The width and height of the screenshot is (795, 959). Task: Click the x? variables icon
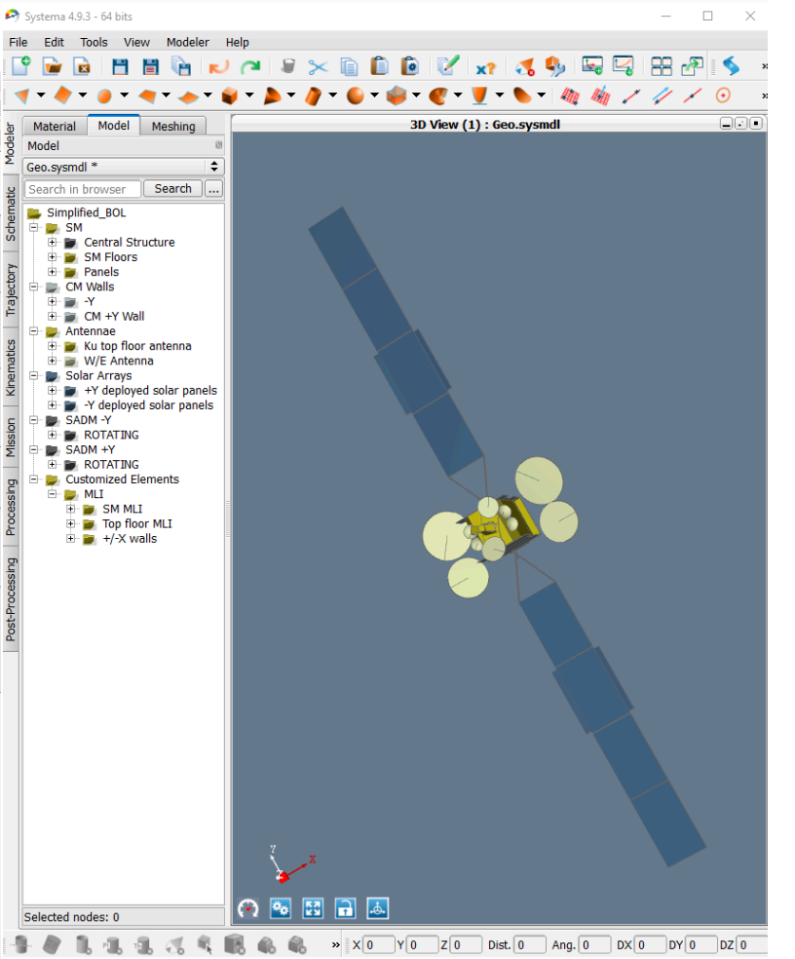(486, 68)
